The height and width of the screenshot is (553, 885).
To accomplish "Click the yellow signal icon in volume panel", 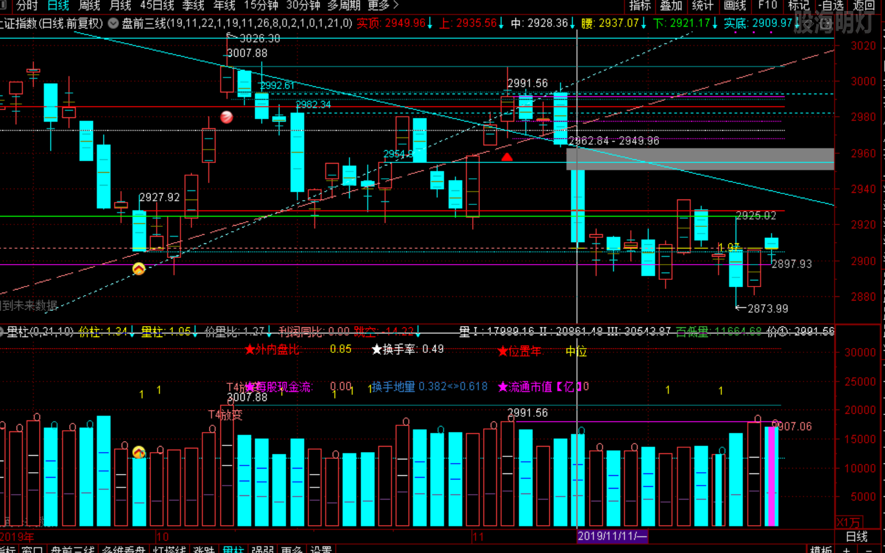I will tap(139, 452).
